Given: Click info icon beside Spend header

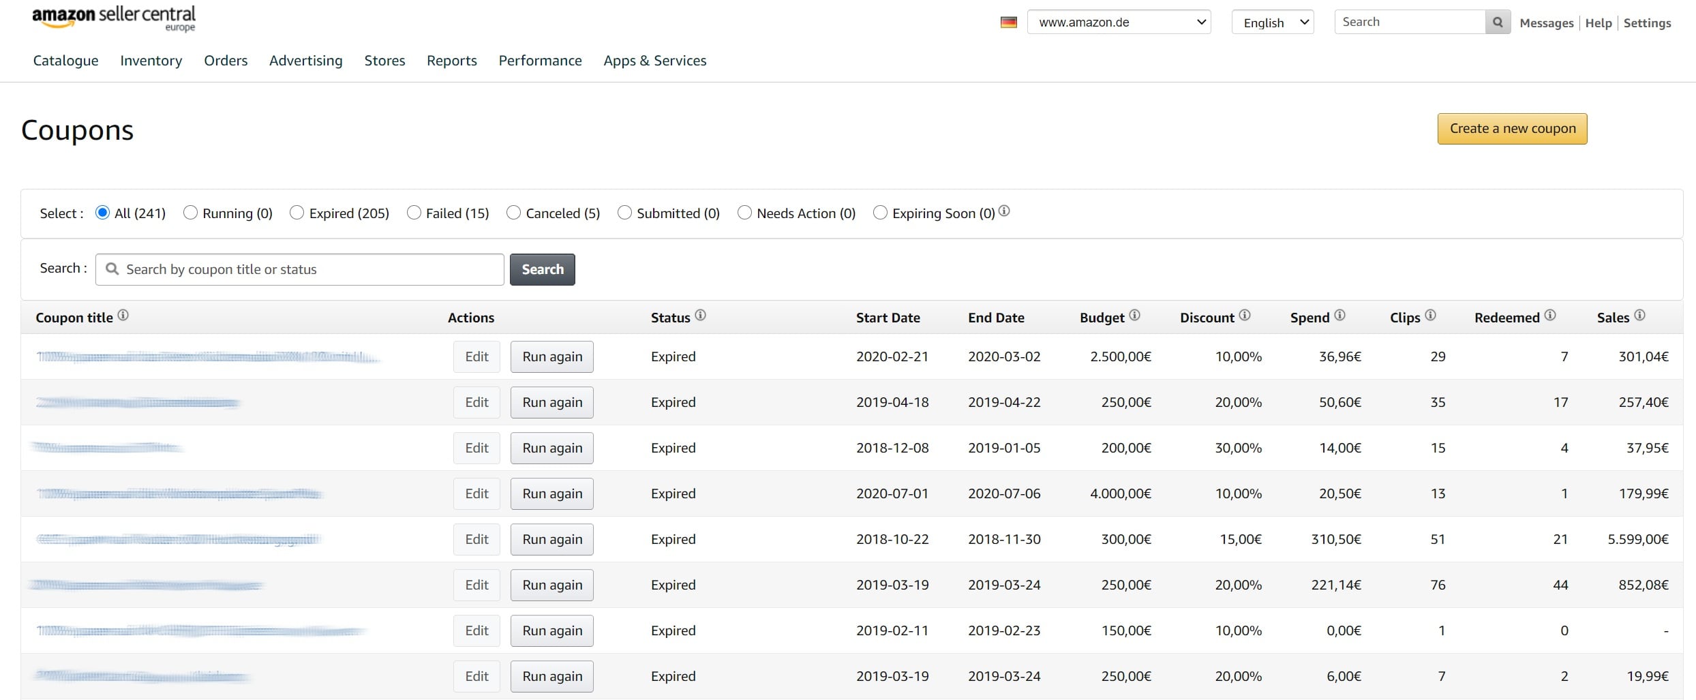Looking at the screenshot, I should (x=1339, y=315).
